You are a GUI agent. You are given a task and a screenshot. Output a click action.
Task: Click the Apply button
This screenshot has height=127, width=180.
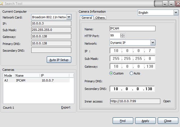pyautogui.click(x=145, y=121)
